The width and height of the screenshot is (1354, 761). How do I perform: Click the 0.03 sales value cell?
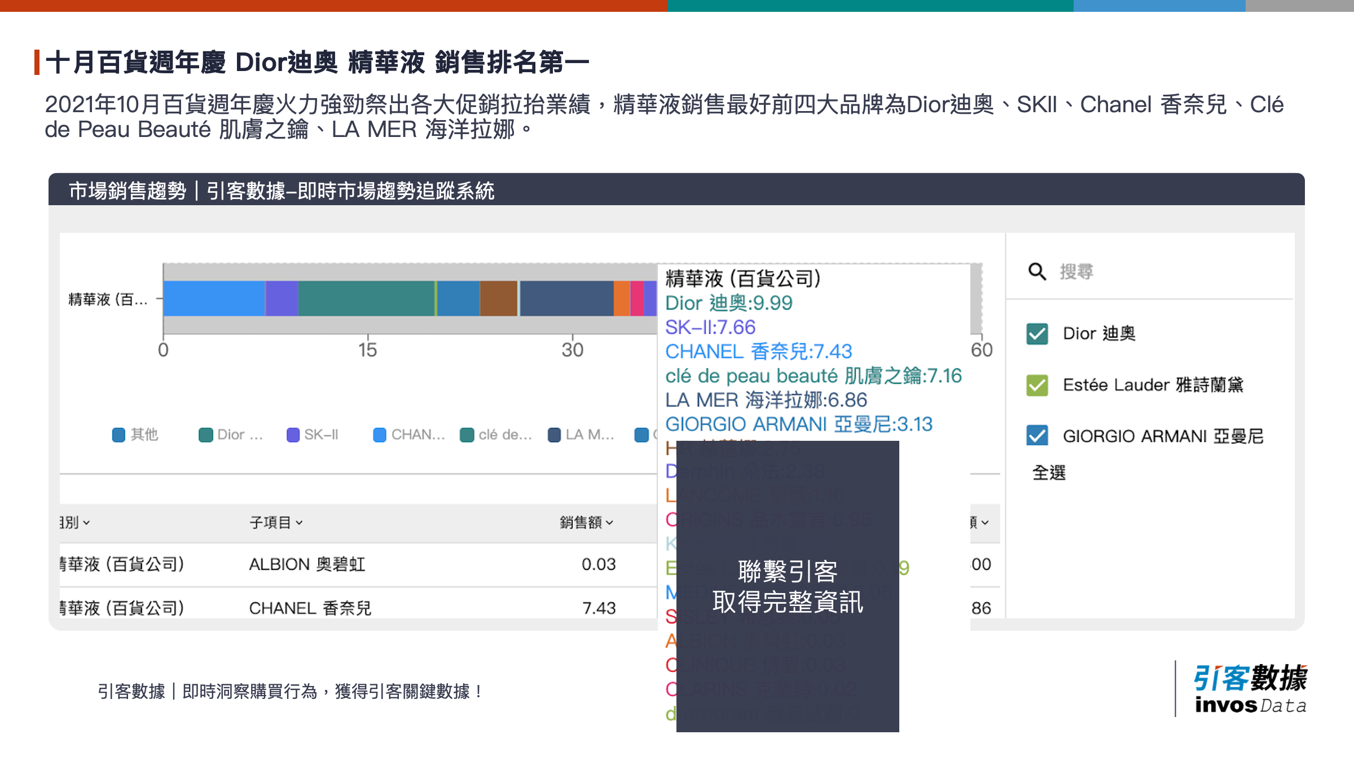pos(599,564)
